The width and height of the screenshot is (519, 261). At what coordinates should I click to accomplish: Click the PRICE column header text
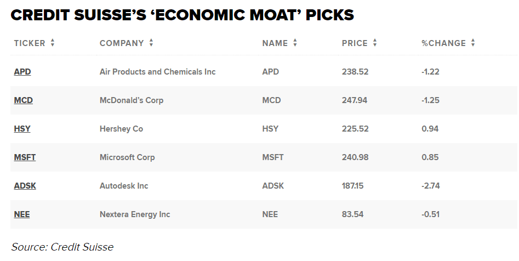pos(355,43)
